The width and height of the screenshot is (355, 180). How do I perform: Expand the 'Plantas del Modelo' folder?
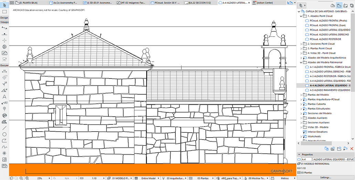(x=301, y=95)
